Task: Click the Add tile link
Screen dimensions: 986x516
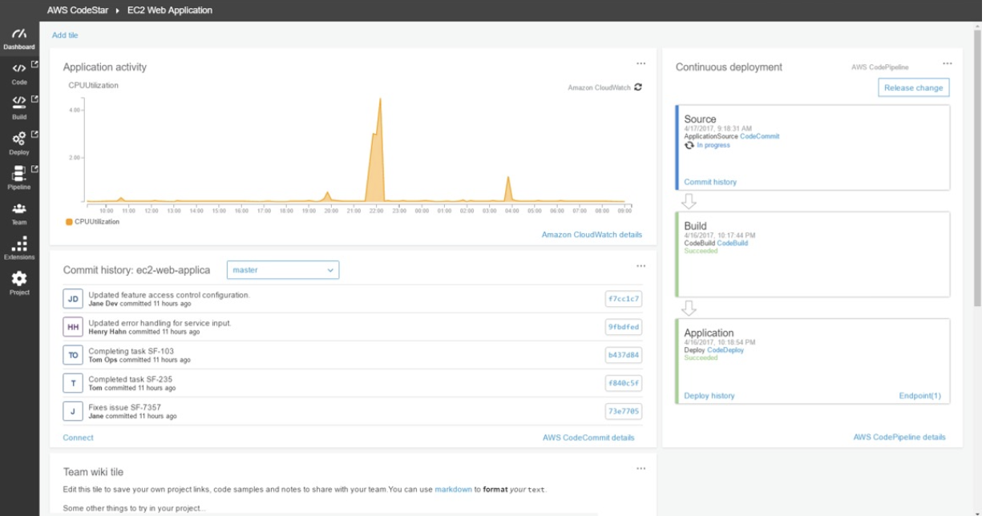Action: 63,35
